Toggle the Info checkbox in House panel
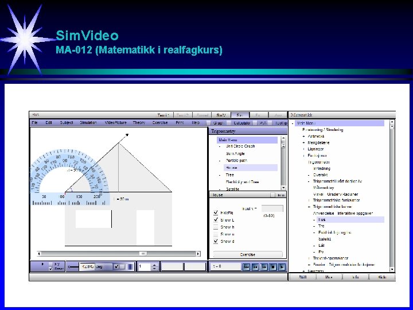The width and height of the screenshot is (413, 310). pyautogui.click(x=272, y=195)
